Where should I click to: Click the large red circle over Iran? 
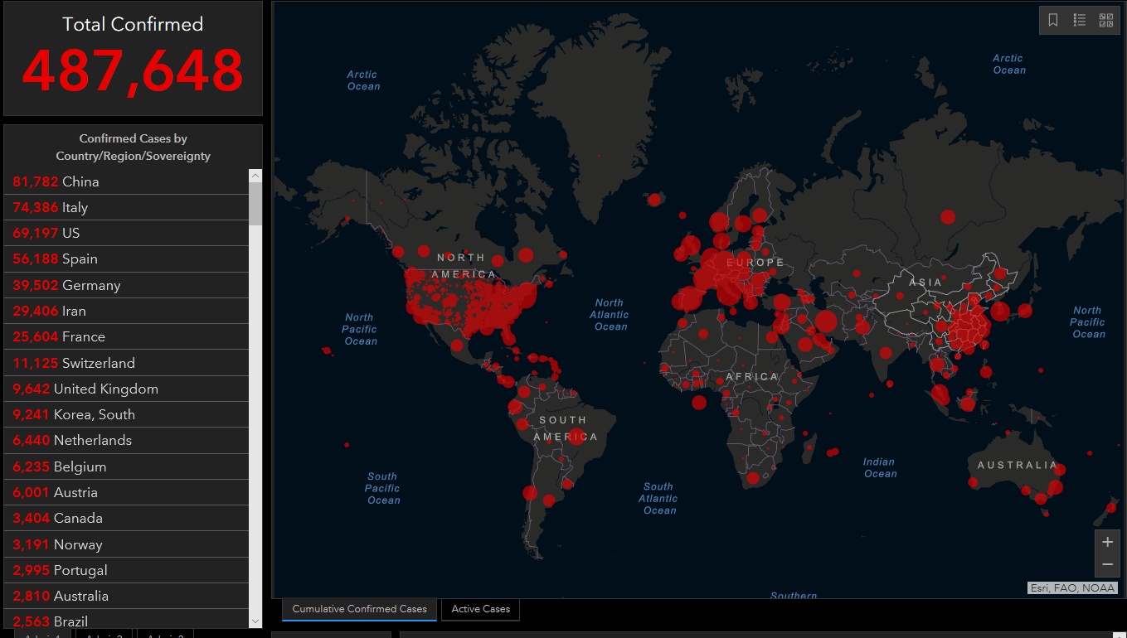[826, 321]
